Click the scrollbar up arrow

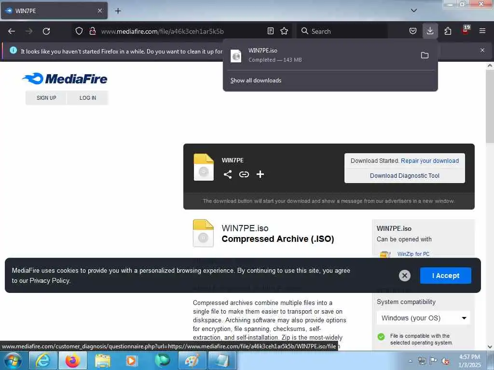(x=490, y=66)
